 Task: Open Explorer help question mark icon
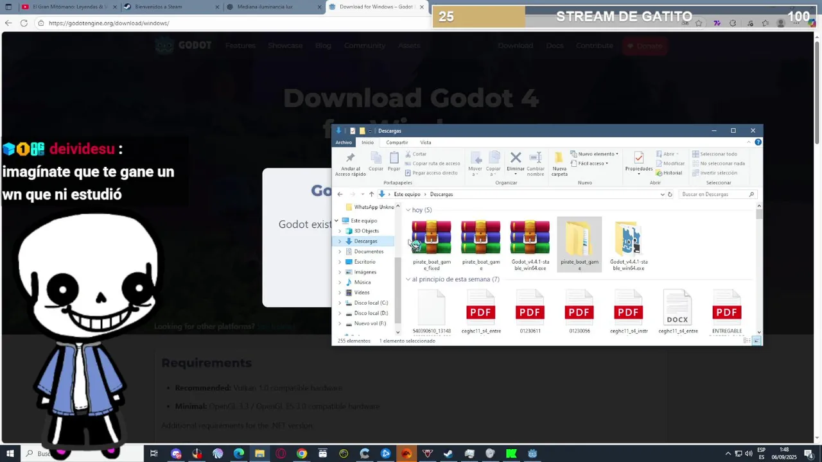pos(758,142)
